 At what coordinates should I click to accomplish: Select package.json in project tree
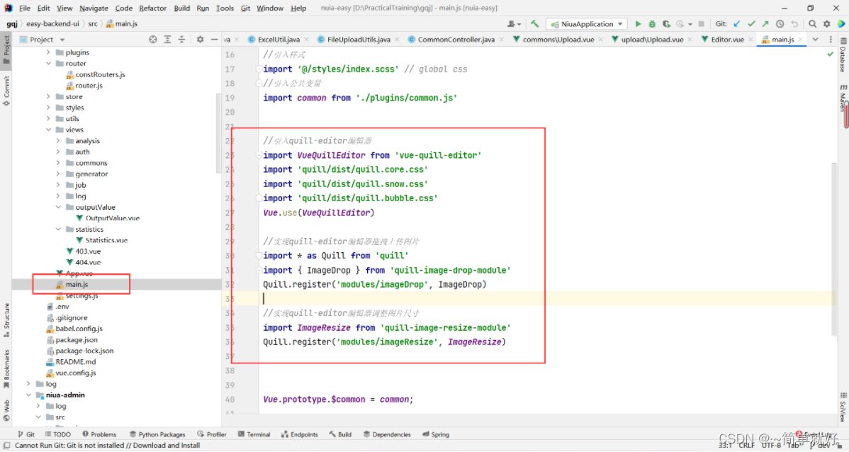77,340
